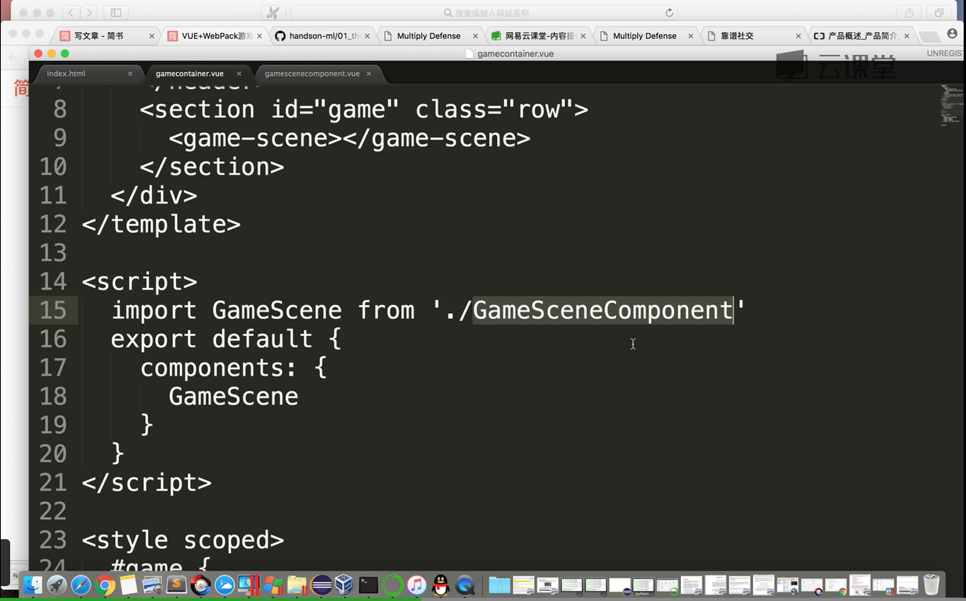Image resolution: width=966 pixels, height=601 pixels.
Task: Click line number 15 in gutter
Action: point(53,311)
